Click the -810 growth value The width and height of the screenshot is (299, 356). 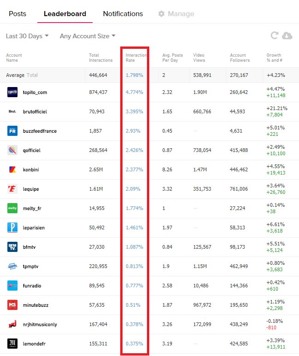pyautogui.click(x=271, y=327)
